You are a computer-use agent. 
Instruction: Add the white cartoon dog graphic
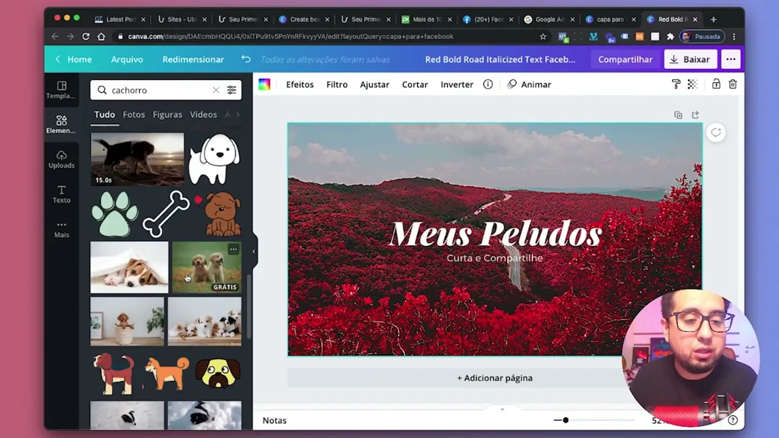[x=214, y=159]
